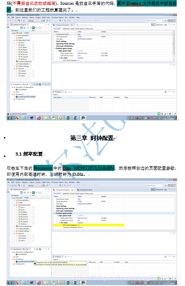Click hammer build icon in lower CodeWarrior toolbar
The image size is (185, 286).
pyautogui.click(x=19, y=186)
